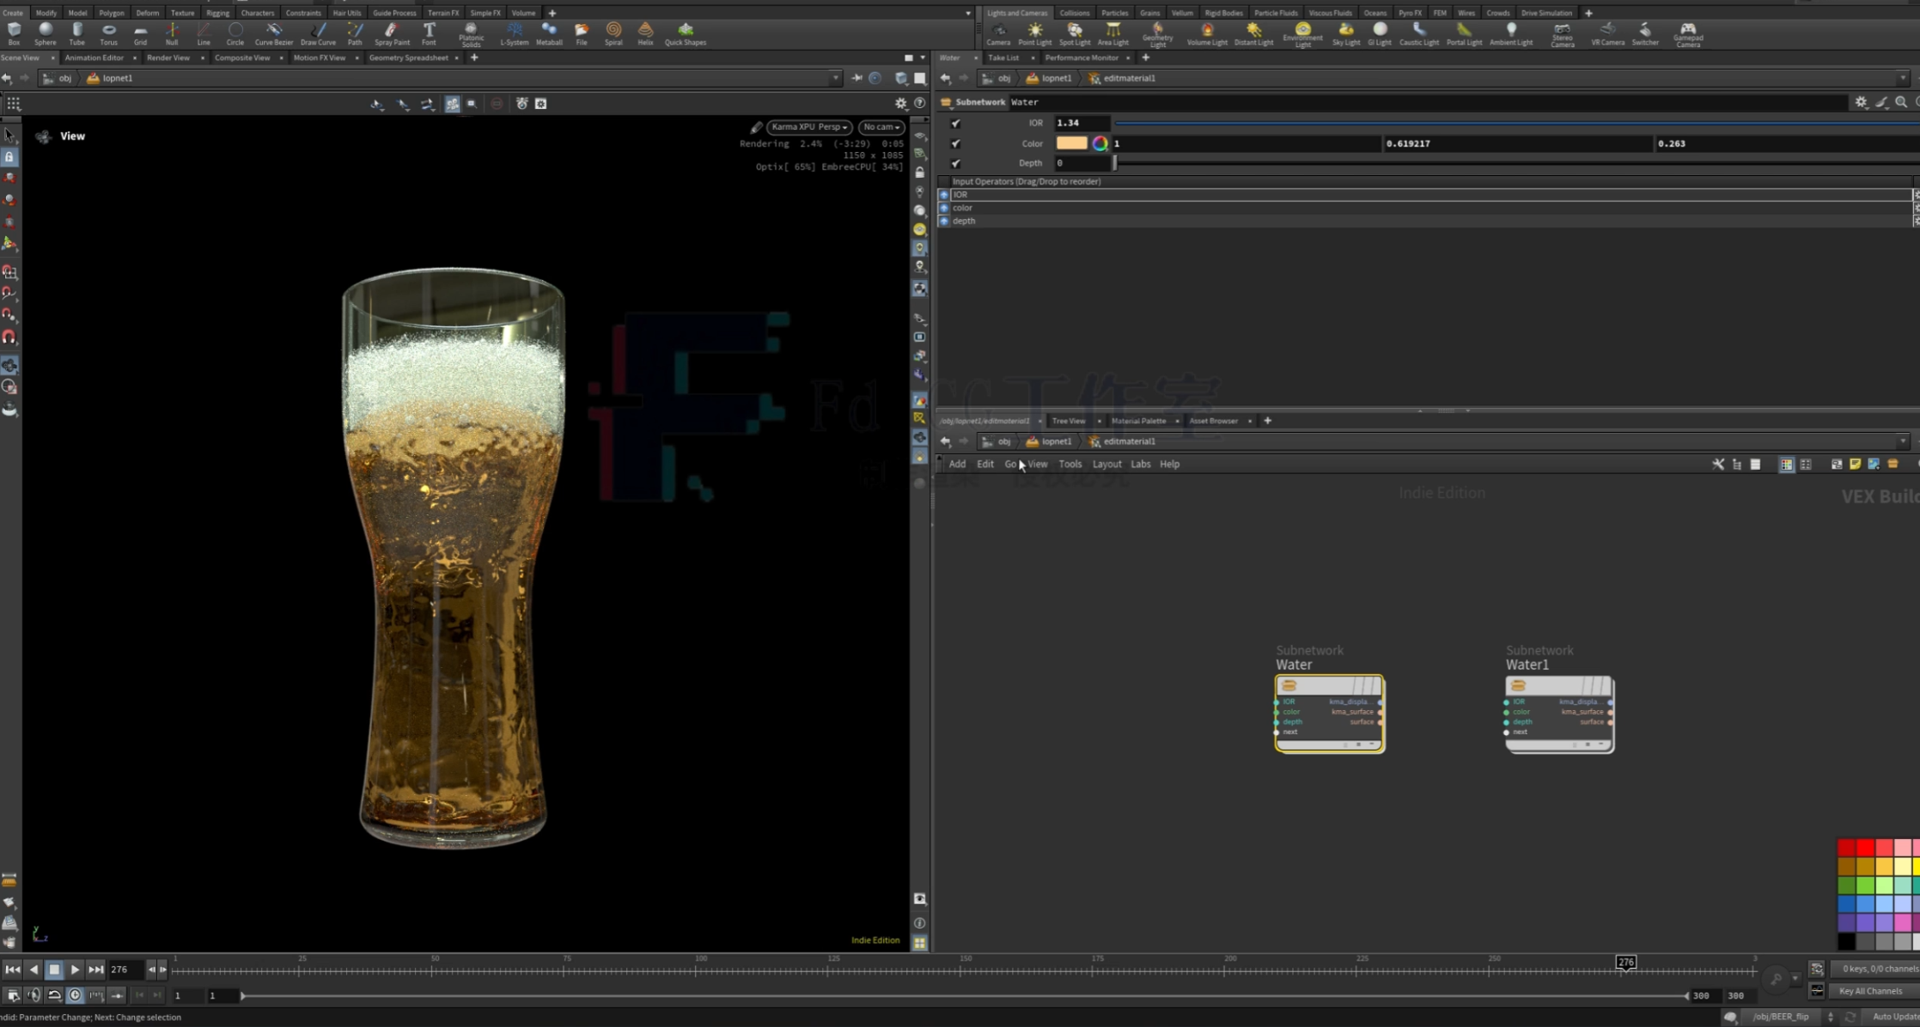Screen dimensions: 1920x1027
Task: Select the L-System tool from the shelf
Action: click(515, 33)
